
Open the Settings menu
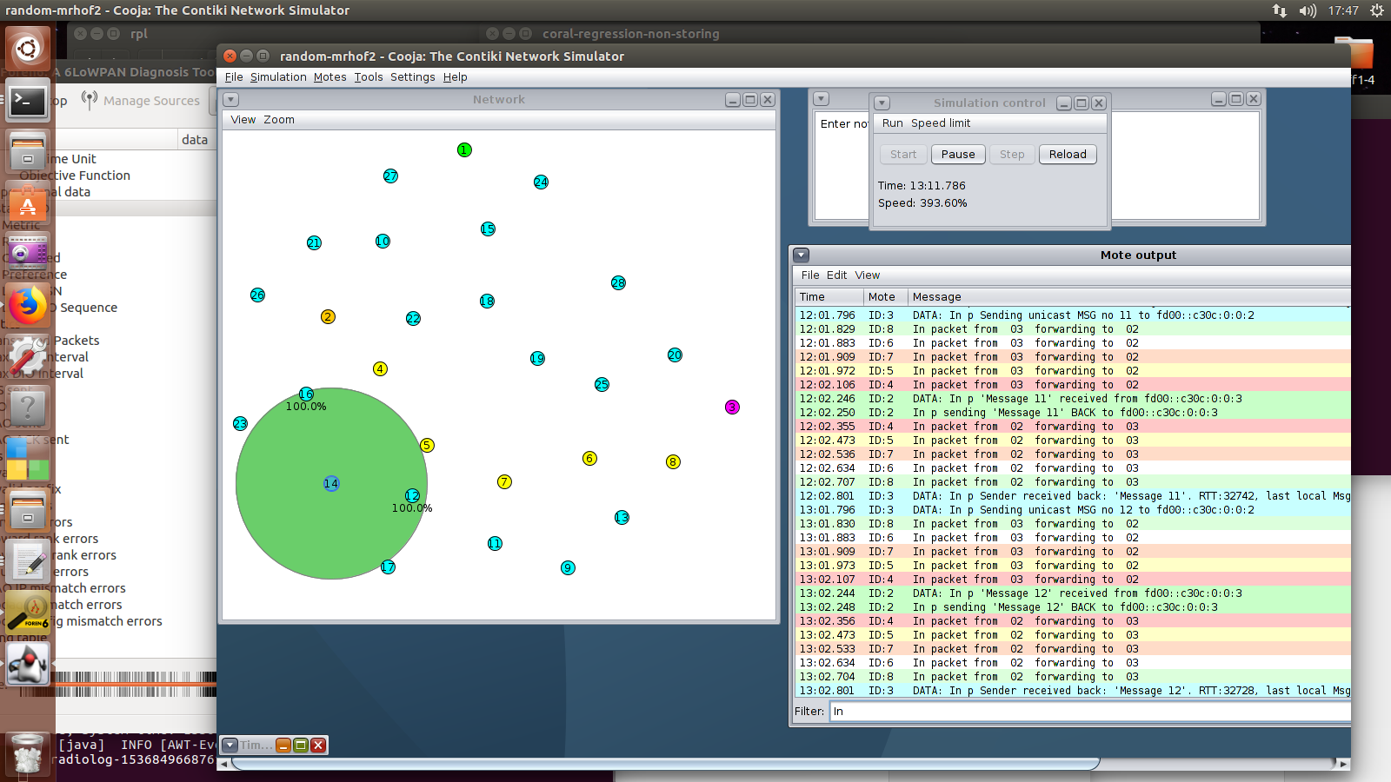pos(412,77)
